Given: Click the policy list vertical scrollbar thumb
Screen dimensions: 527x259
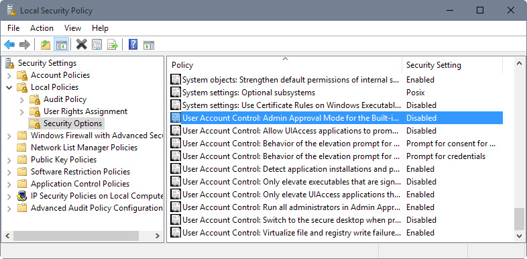Looking at the screenshot, I should click(519, 219).
